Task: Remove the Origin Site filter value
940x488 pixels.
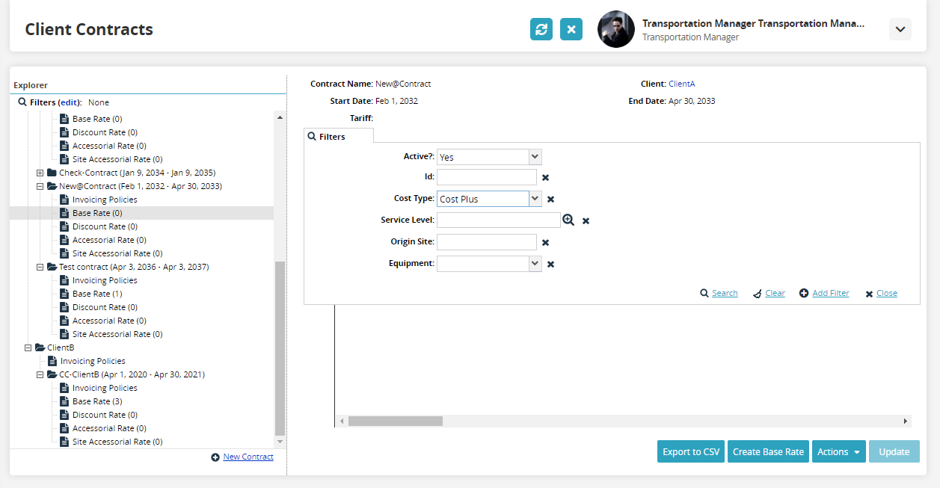Action: click(x=546, y=242)
